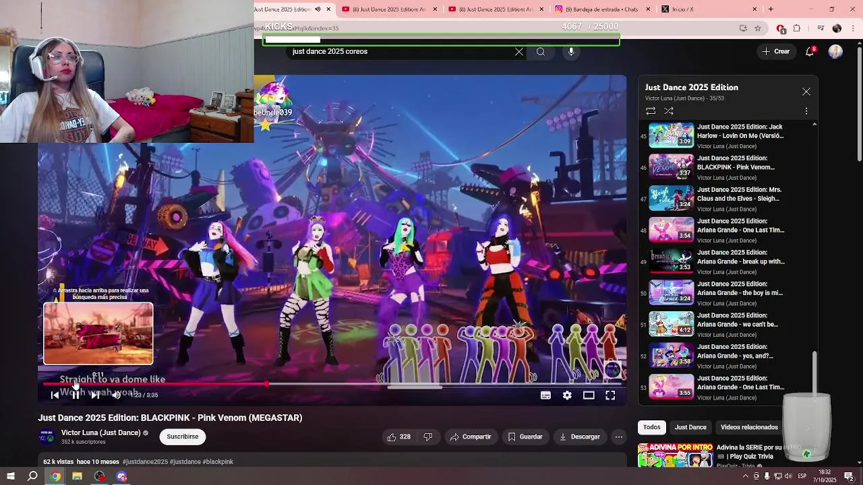
Task: Mute the first tab via speaker icon
Action: click(317, 9)
